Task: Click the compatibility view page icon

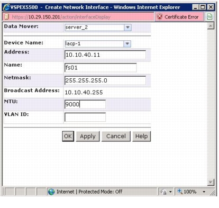Action: (x=209, y=17)
